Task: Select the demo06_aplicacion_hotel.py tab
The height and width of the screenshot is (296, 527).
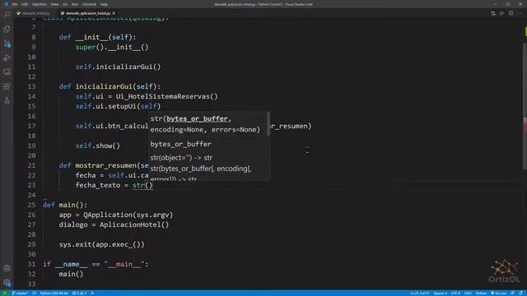Action: click(88, 13)
